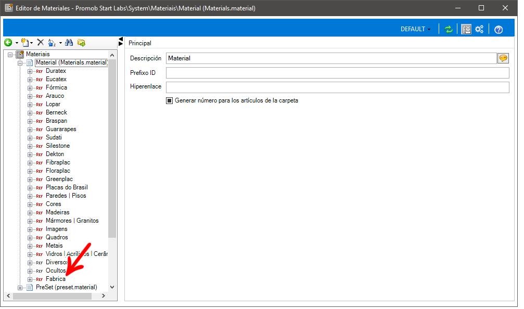Toggle Generar número para los artículos checkbox
Image resolution: width=524 pixels, height=309 pixels.
pos(170,100)
